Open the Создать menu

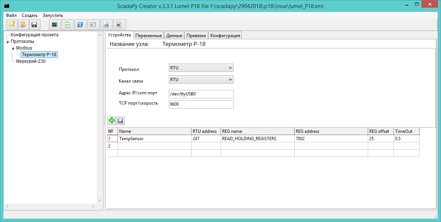(29, 15)
